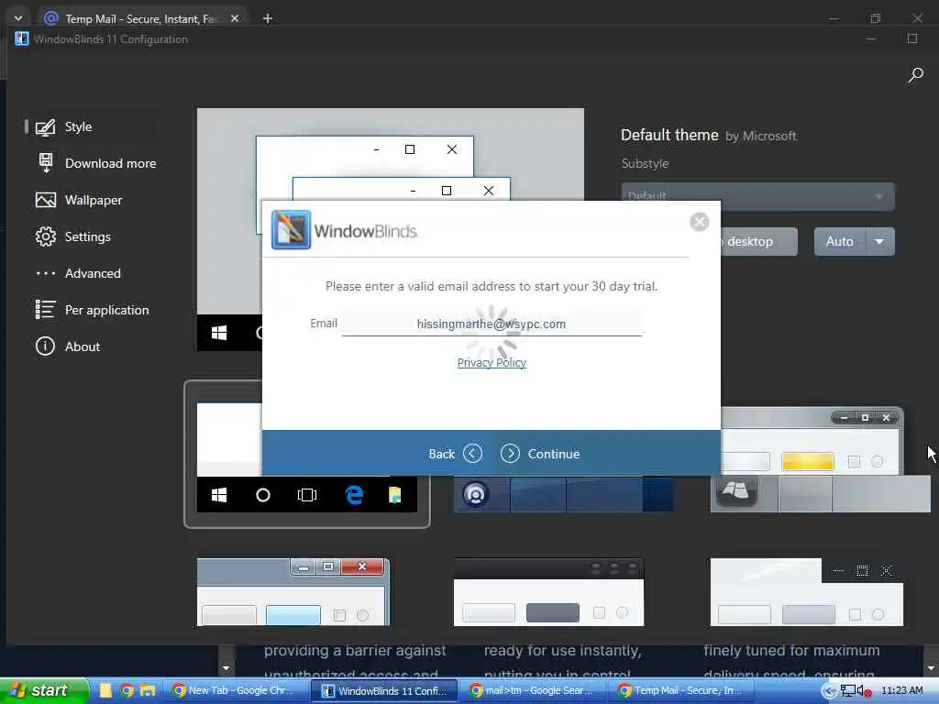Image resolution: width=939 pixels, height=704 pixels.
Task: Click the page scrollbar down arrow
Action: point(932,668)
